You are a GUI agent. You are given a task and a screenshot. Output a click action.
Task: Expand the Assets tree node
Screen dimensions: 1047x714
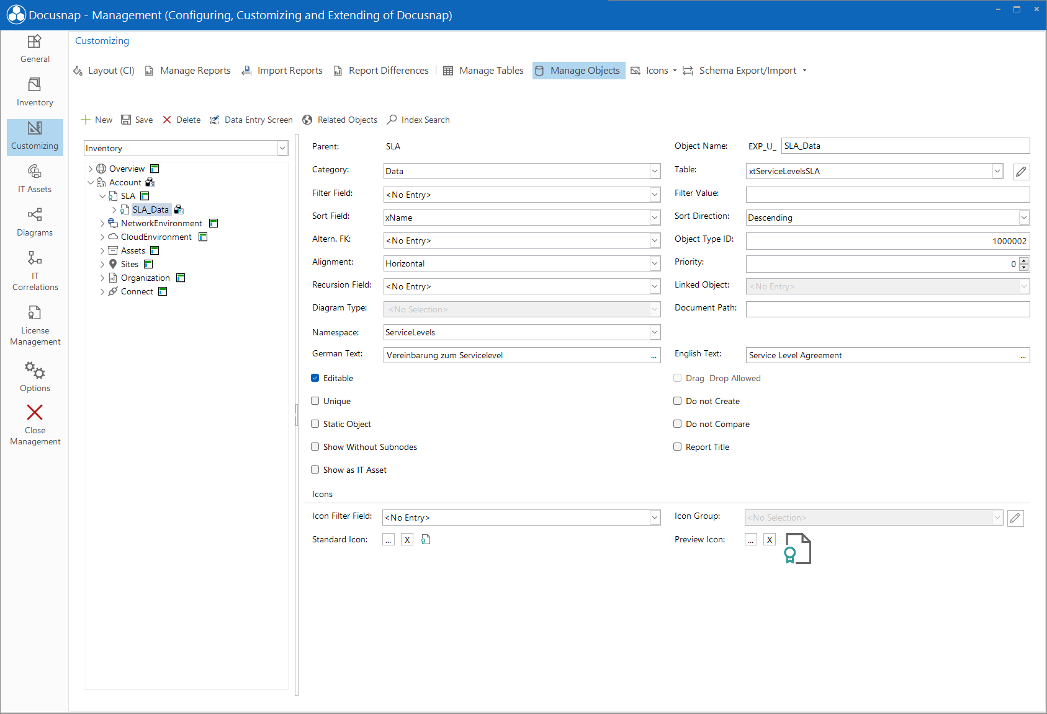click(x=102, y=250)
